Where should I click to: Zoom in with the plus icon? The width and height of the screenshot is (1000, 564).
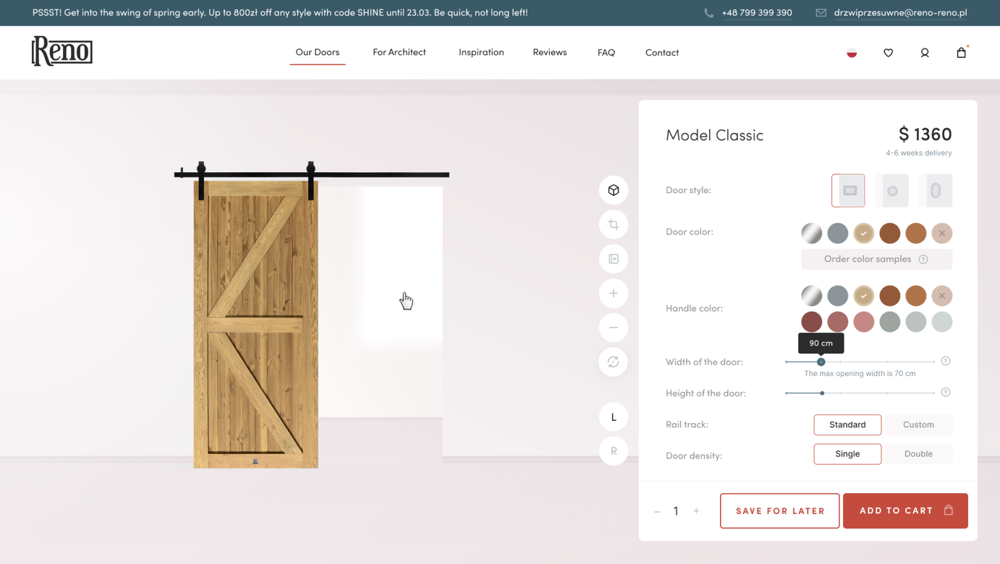(614, 294)
